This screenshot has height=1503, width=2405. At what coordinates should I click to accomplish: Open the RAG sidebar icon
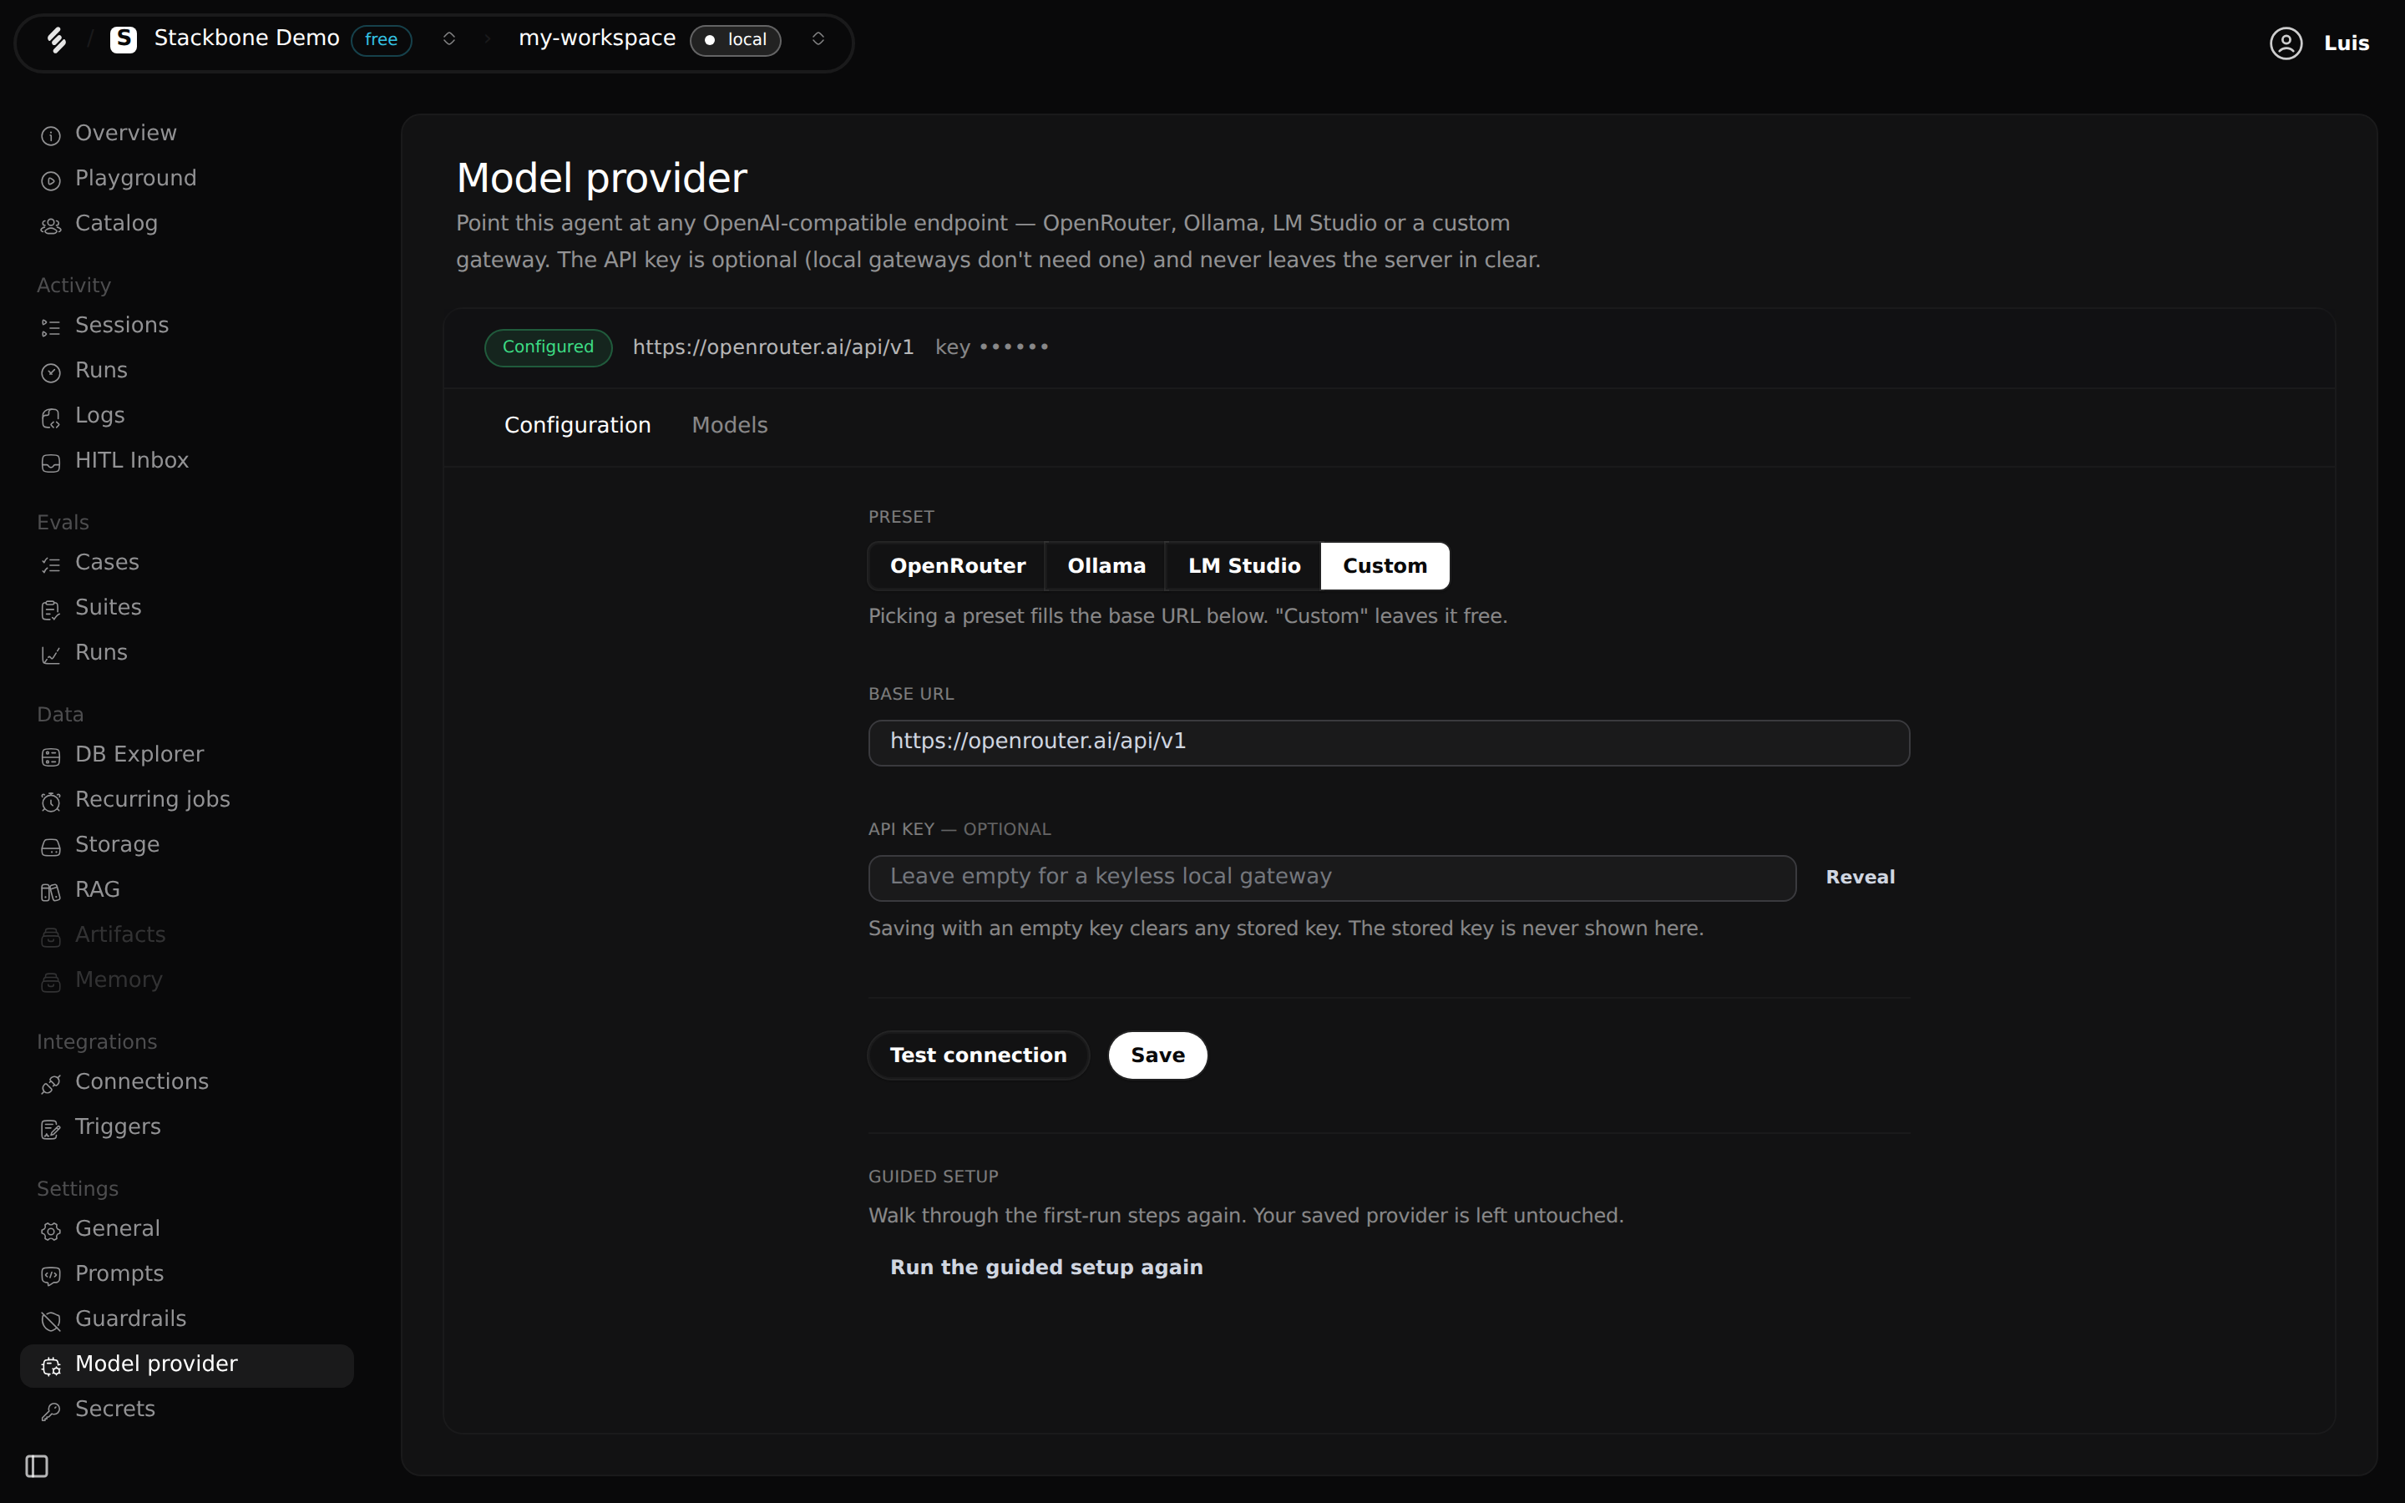pos(51,892)
